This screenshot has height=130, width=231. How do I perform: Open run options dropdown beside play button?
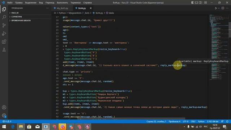click(219, 8)
